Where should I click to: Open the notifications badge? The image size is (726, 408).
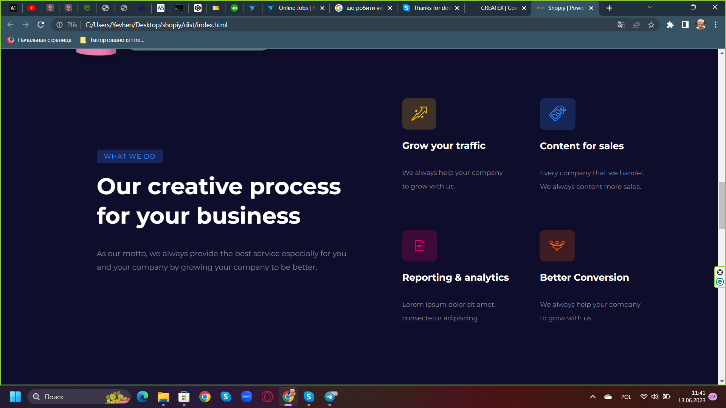click(713, 397)
